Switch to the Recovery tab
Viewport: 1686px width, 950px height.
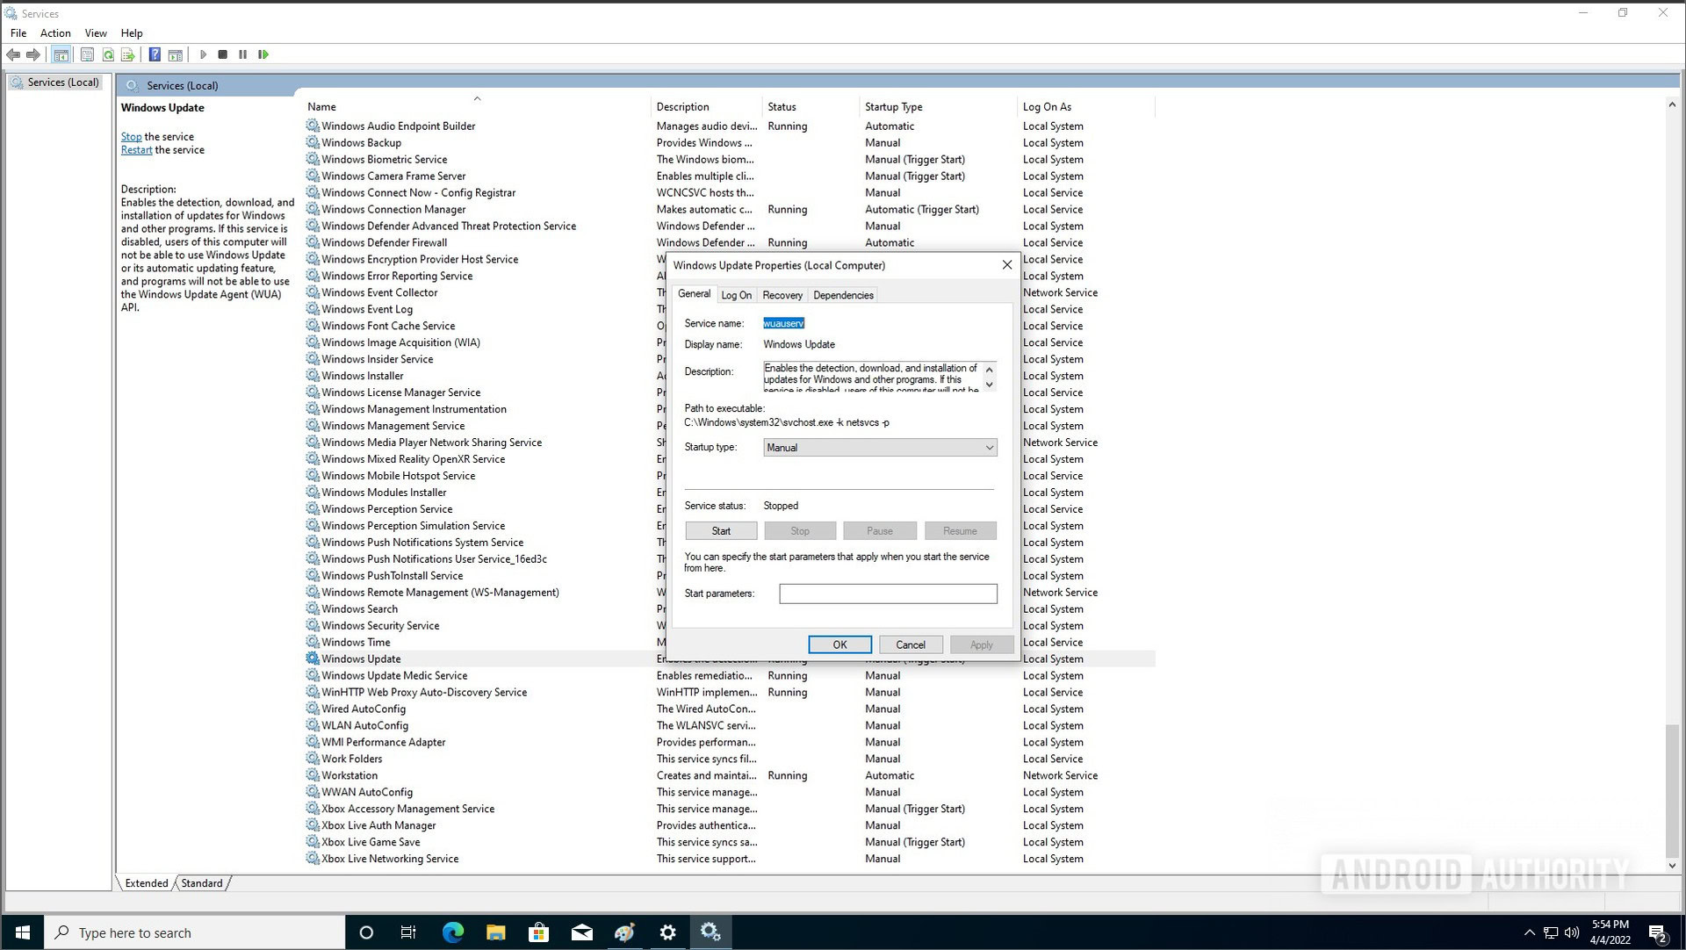pos(782,294)
